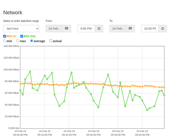The image size is (170, 137).
Task: Click the 'Select or enter date/time range' label
Action: point(21,21)
